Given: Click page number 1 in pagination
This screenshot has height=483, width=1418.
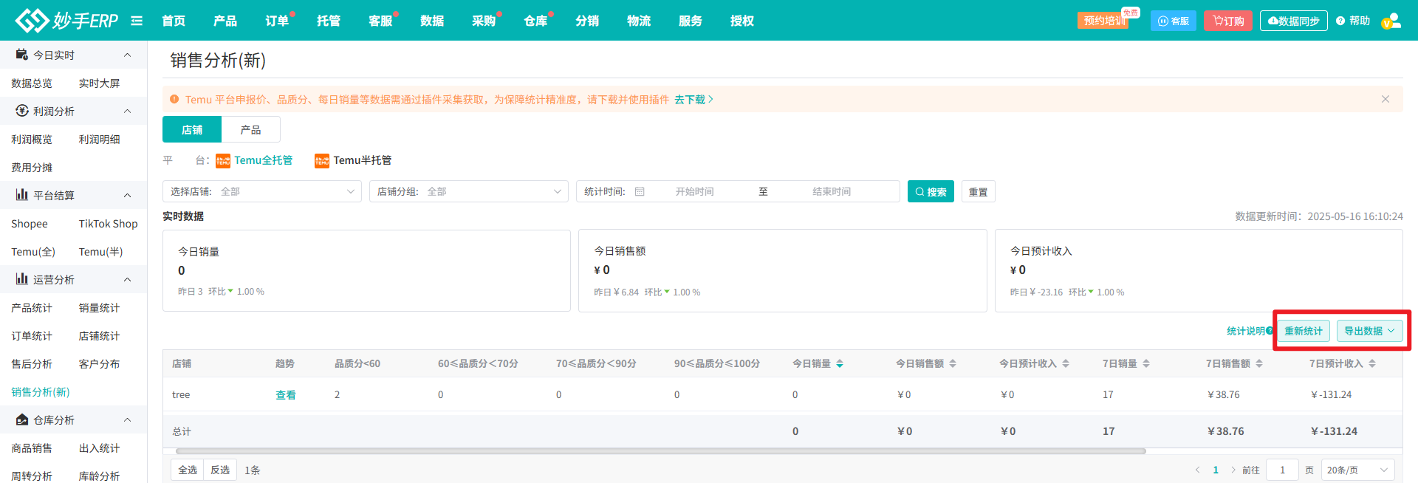Looking at the screenshot, I should (x=1216, y=470).
